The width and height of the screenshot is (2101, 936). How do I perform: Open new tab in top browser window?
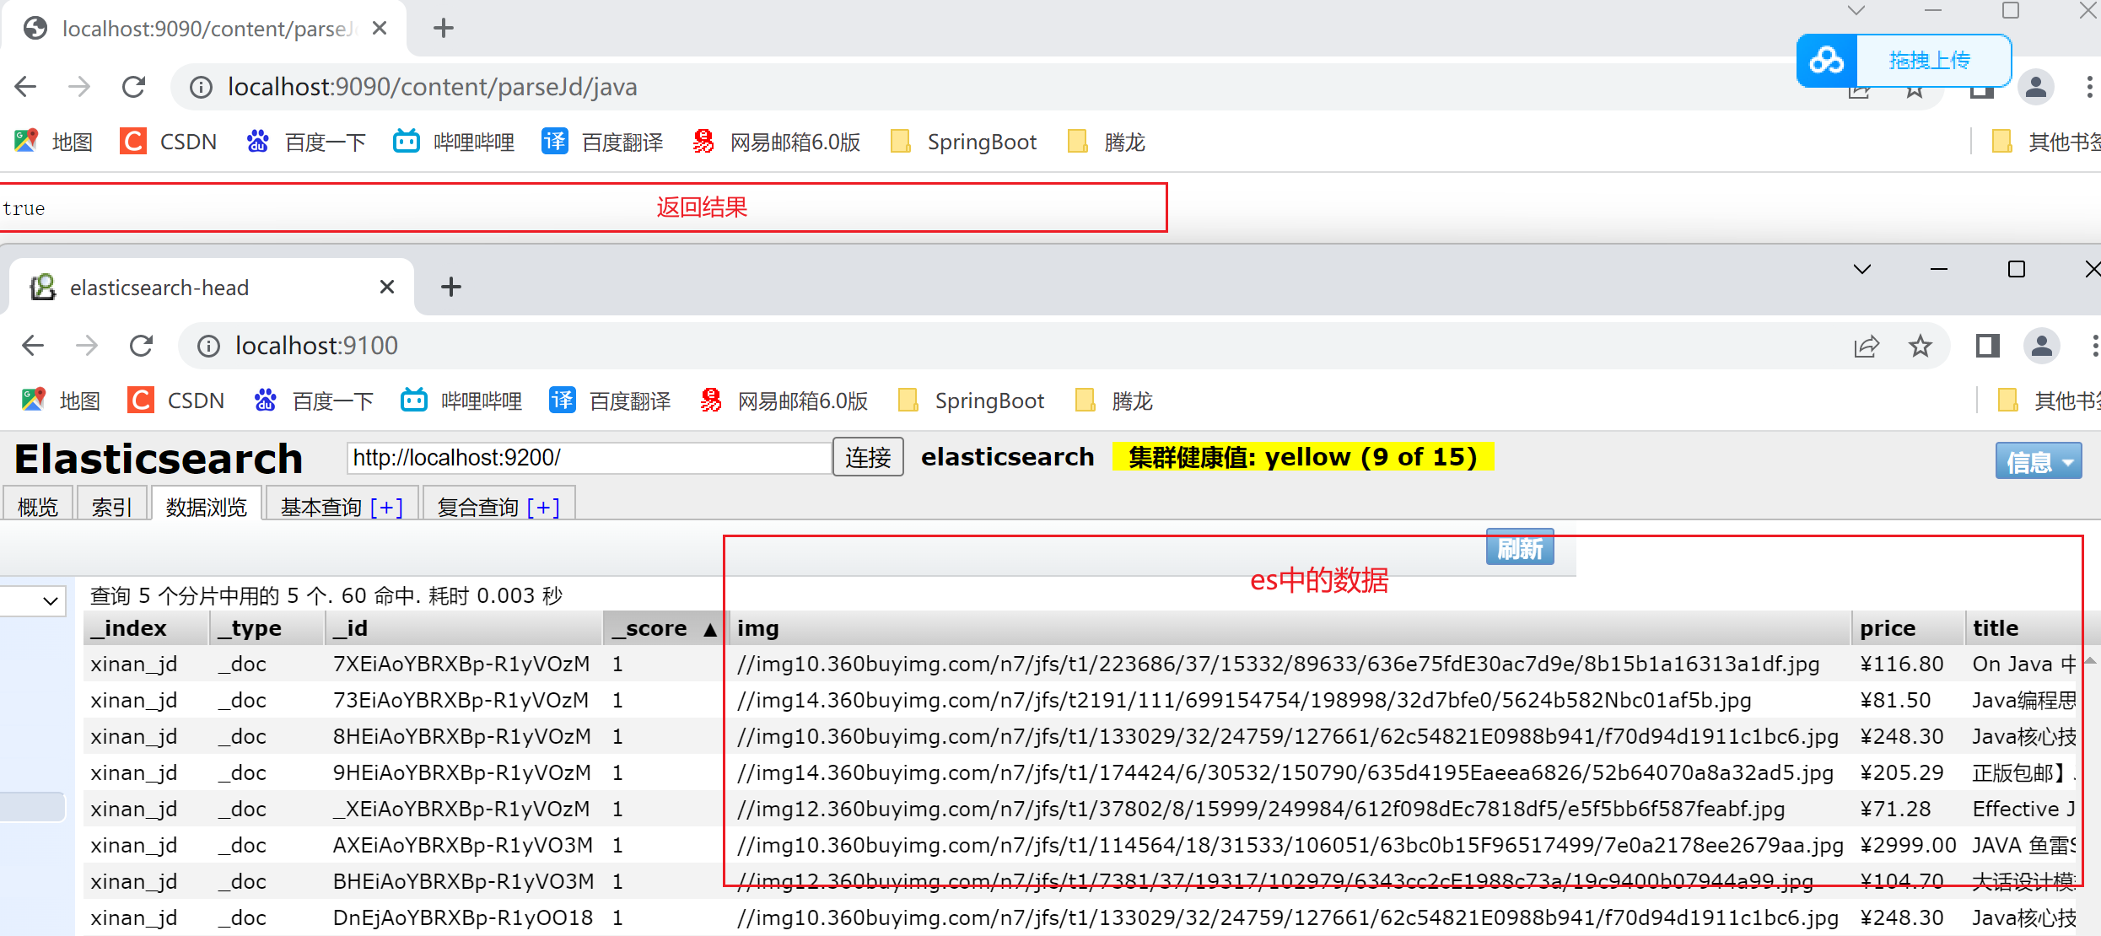(x=444, y=29)
